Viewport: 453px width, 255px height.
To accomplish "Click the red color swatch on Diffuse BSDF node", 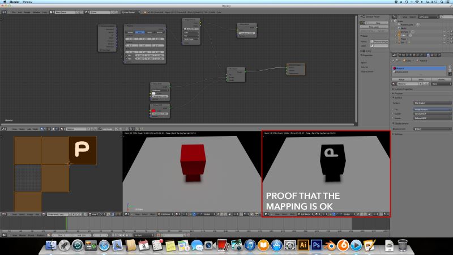I will tap(153, 110).
